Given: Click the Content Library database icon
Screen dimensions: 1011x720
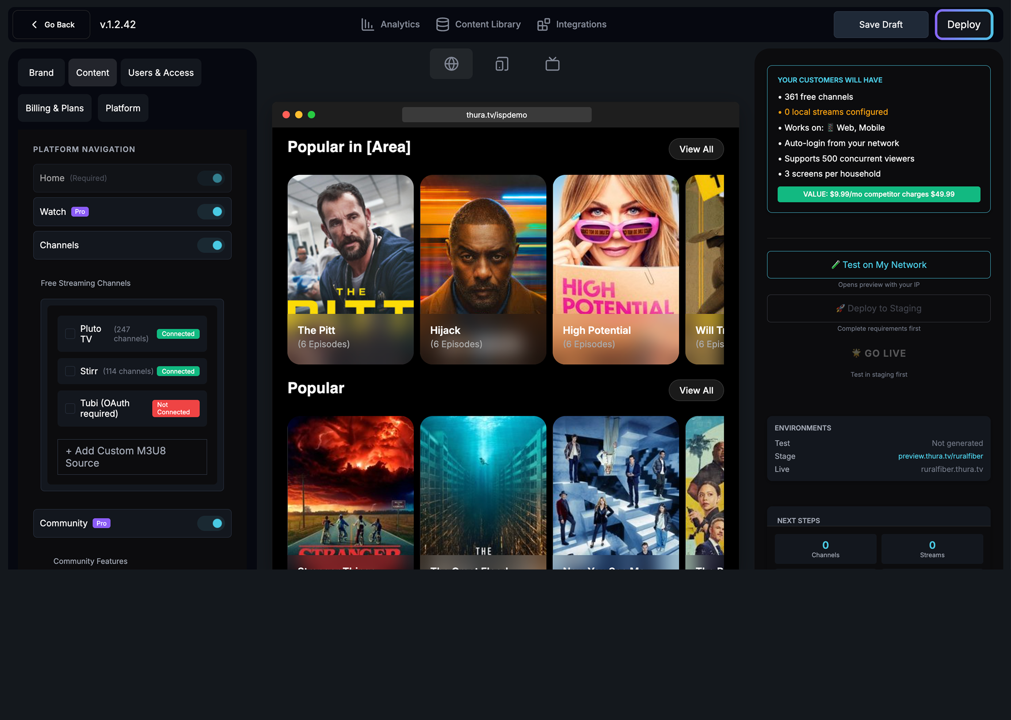Looking at the screenshot, I should pos(442,24).
